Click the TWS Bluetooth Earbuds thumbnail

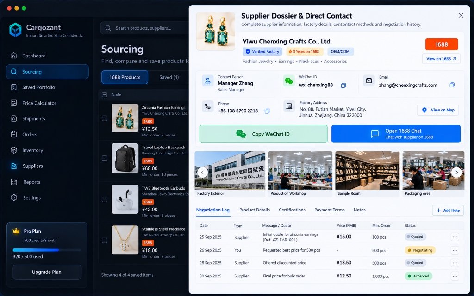(x=125, y=199)
